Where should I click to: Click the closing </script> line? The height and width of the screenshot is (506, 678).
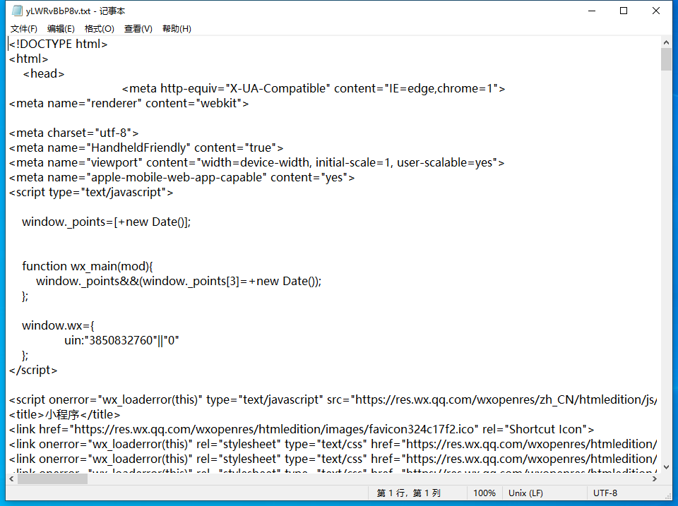point(33,371)
